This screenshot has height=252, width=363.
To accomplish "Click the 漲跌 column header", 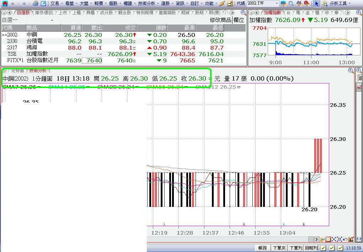I will coord(152,28).
